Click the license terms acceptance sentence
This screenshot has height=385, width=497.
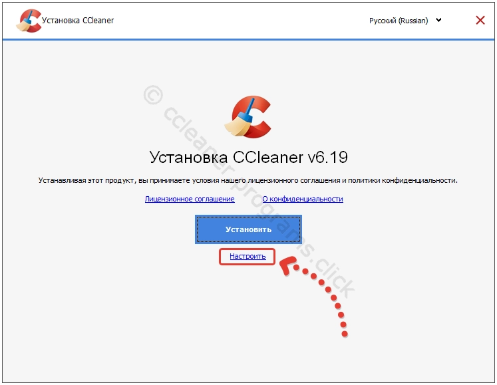tap(248, 180)
